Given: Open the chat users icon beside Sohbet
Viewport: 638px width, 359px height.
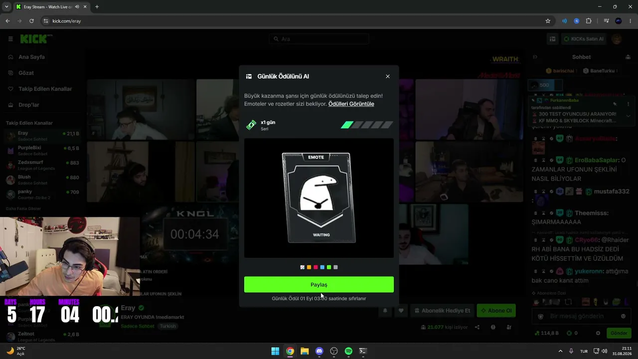Looking at the screenshot, I should tap(627, 57).
